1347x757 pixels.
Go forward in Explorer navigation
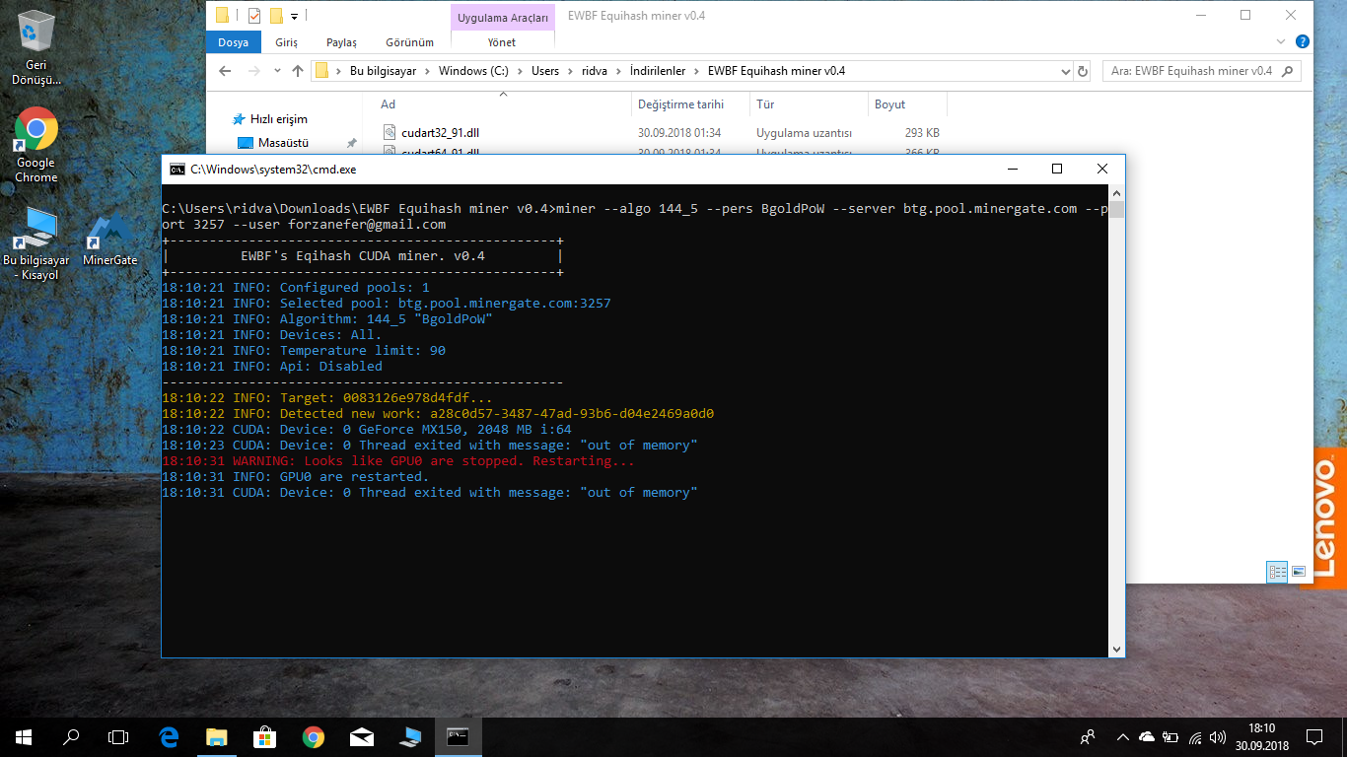point(254,71)
